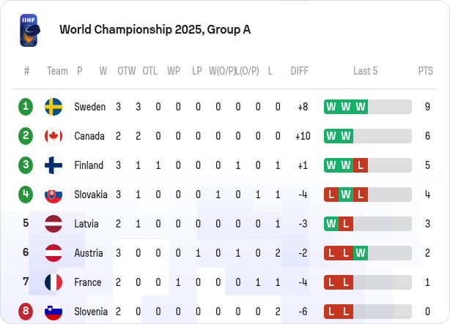Screen dimensions: 450x324
Task: Click Finland's red L form result
Action: 361,165
